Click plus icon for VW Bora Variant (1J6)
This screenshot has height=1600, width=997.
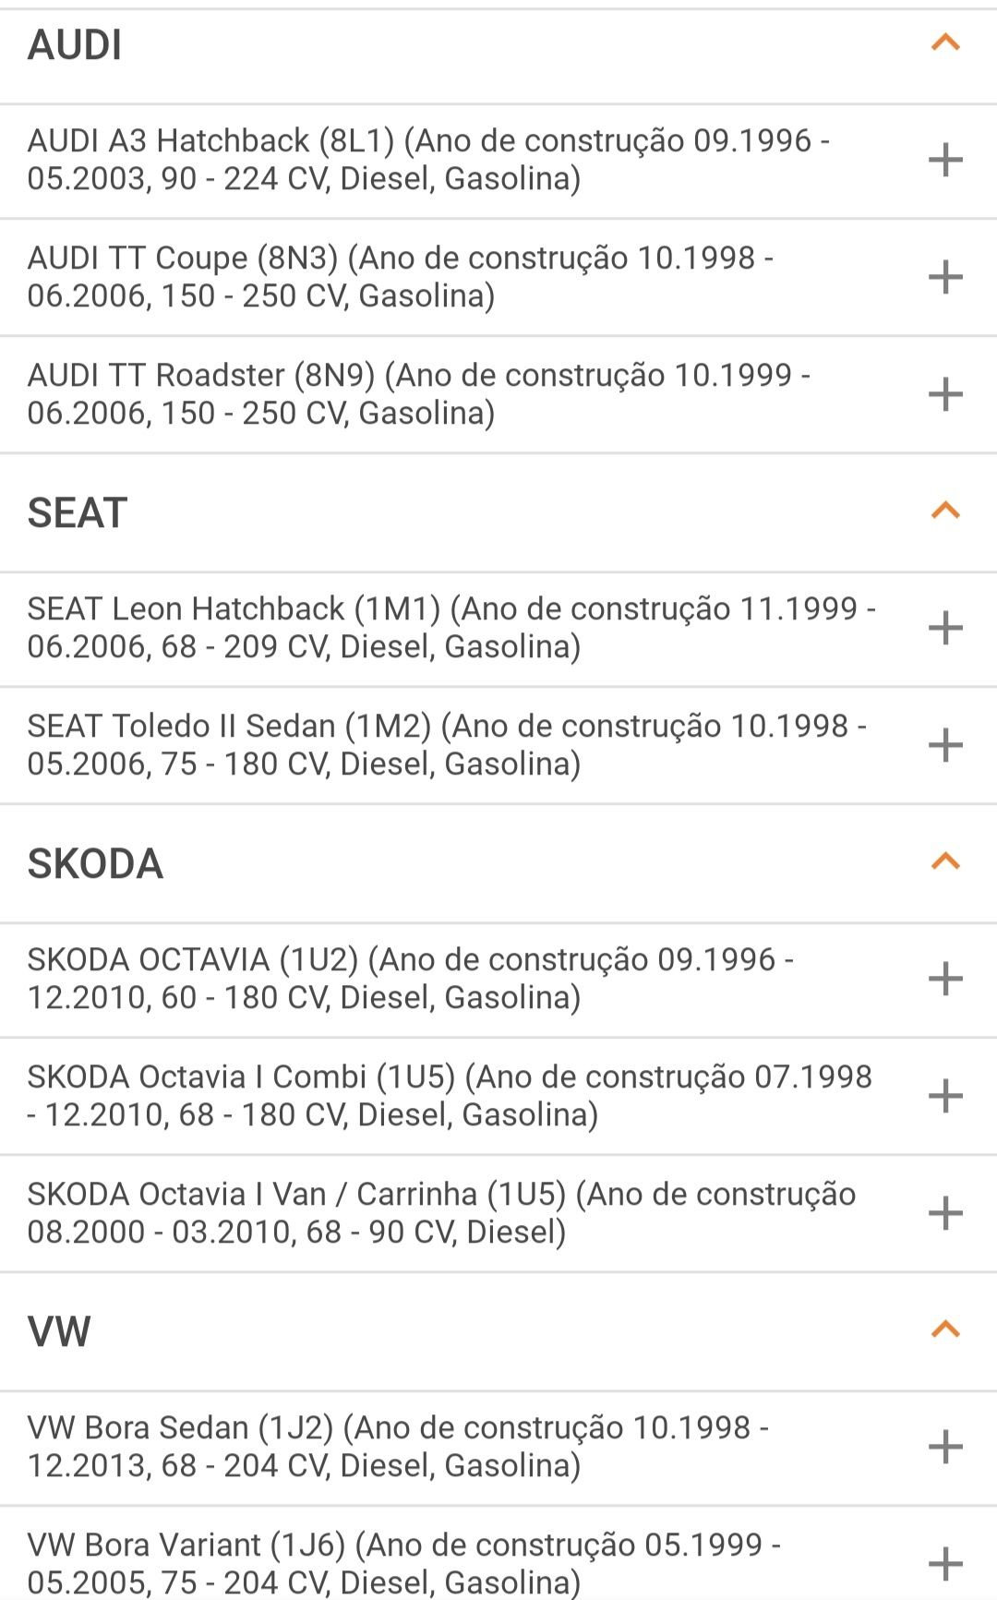pos(945,1564)
